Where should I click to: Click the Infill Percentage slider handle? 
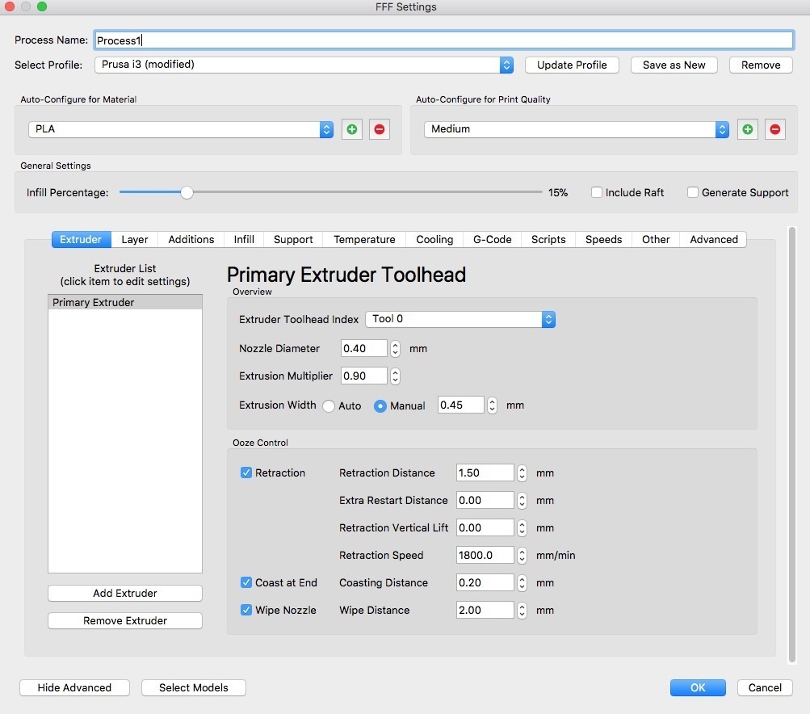click(187, 193)
